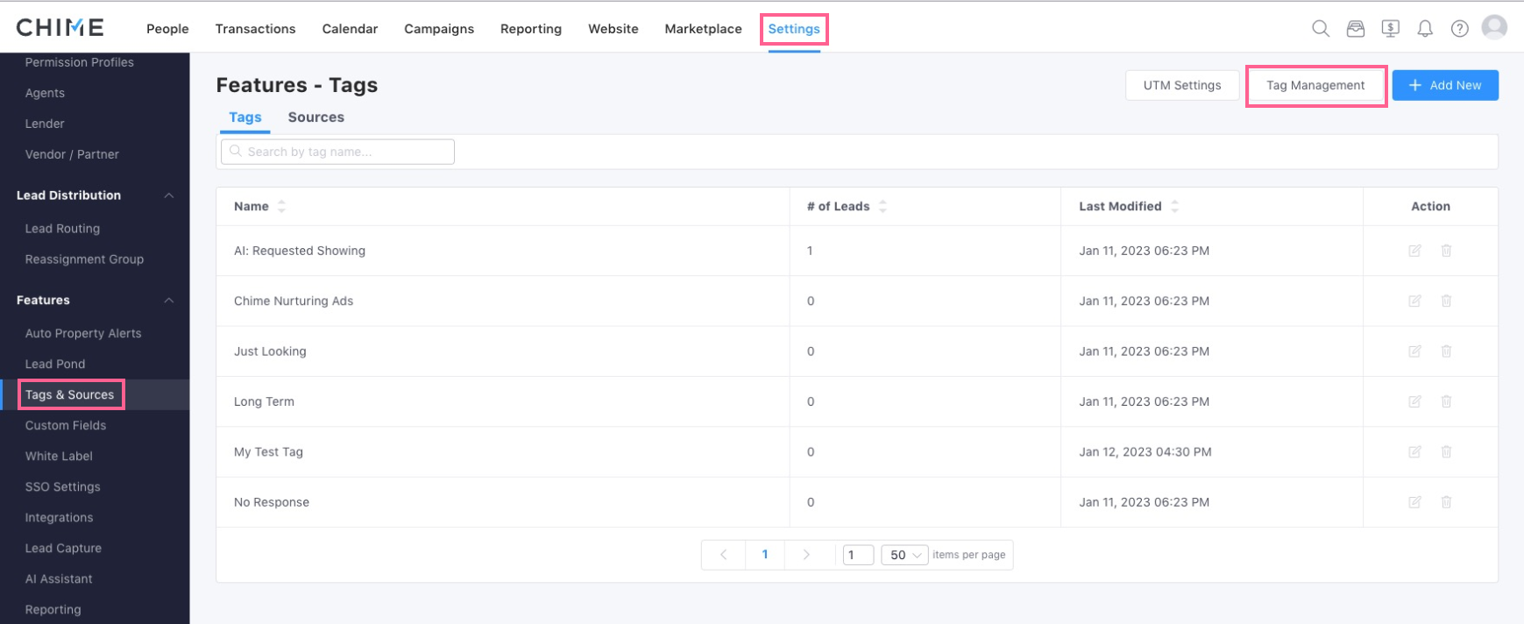Click the dollar sign billing icon
This screenshot has height=624, width=1524.
pyautogui.click(x=1390, y=29)
